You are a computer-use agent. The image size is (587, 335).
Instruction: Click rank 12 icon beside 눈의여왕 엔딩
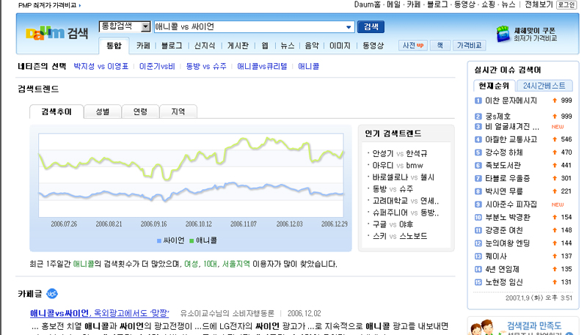point(478,243)
